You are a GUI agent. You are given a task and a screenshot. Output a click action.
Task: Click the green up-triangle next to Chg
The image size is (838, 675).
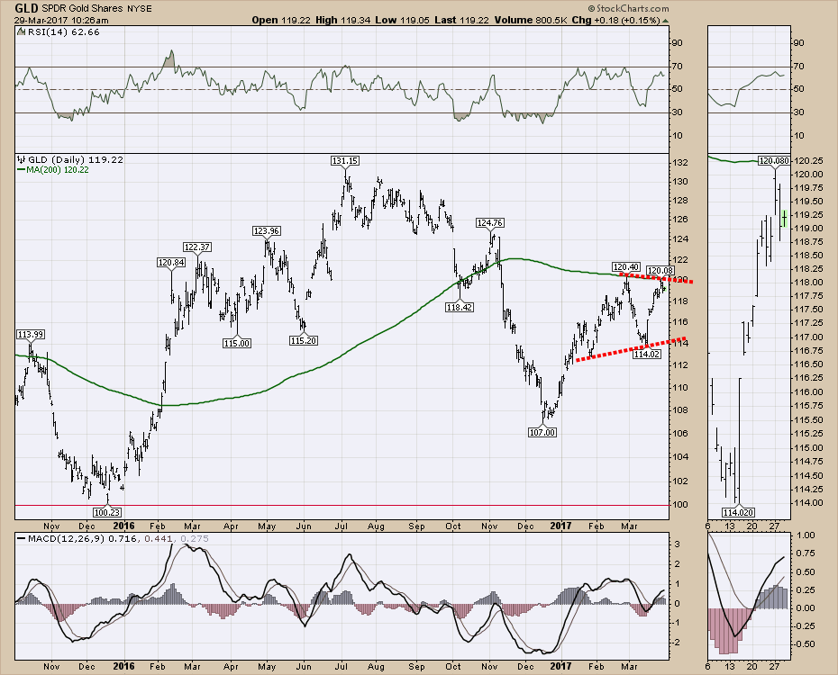tap(665, 21)
